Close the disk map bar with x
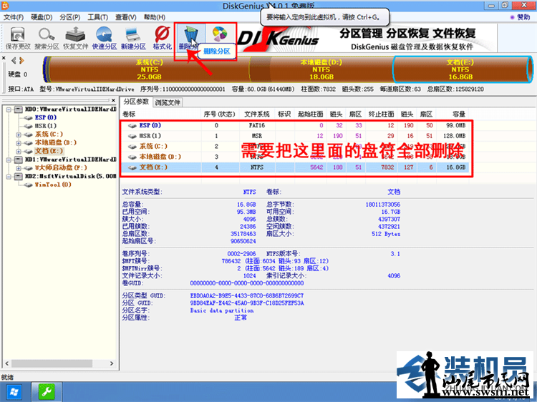 [4, 58]
